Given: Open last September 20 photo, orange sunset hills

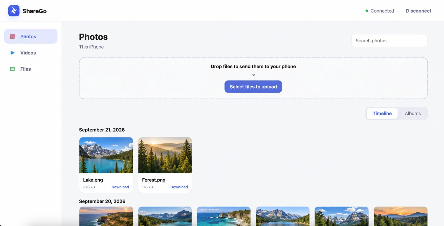Looking at the screenshot, I should 401,216.
